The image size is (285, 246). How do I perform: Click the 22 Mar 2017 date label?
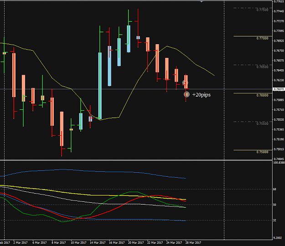tap(155, 243)
